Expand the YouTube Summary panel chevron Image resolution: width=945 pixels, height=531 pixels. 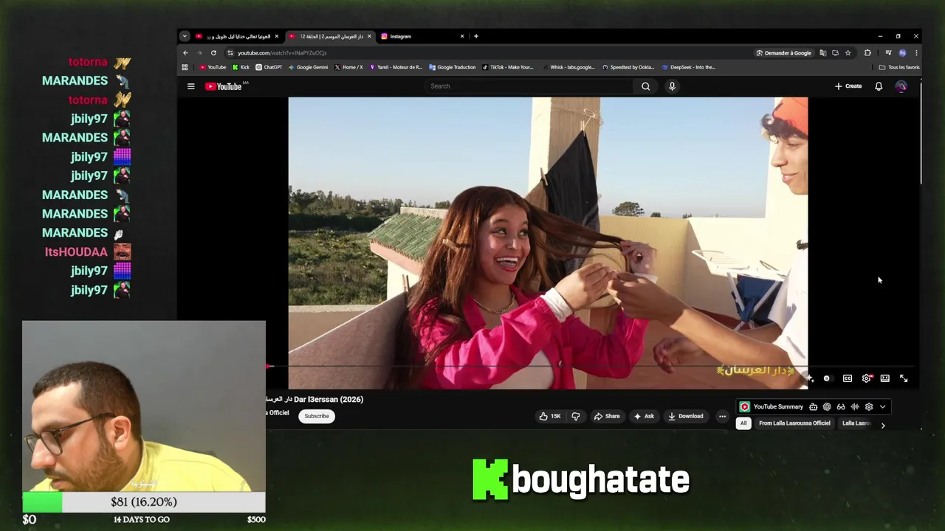(x=882, y=407)
